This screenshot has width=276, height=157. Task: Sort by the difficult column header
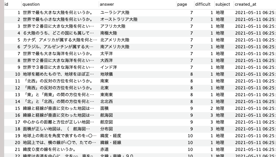[x=202, y=4]
